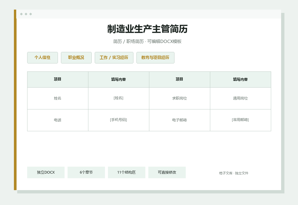Click the 格子文库 · 独立文件 footer text

234,173
